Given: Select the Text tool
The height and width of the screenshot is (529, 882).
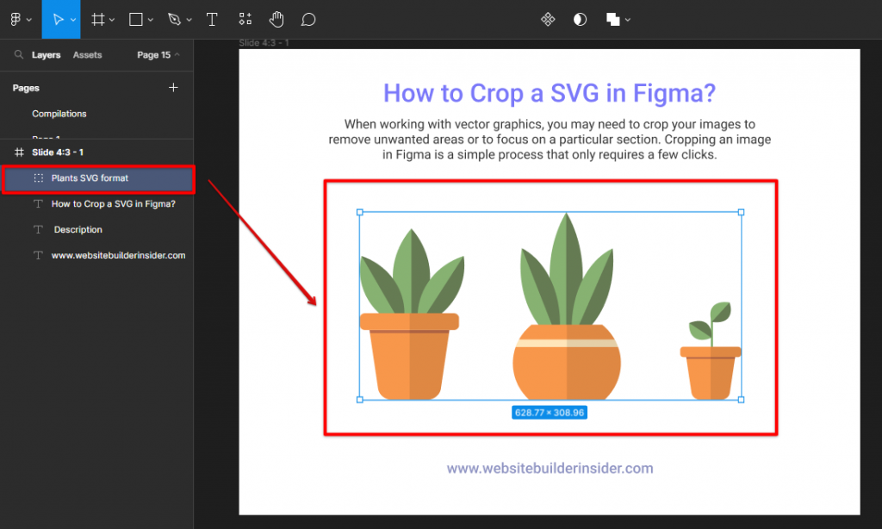Looking at the screenshot, I should [x=212, y=19].
